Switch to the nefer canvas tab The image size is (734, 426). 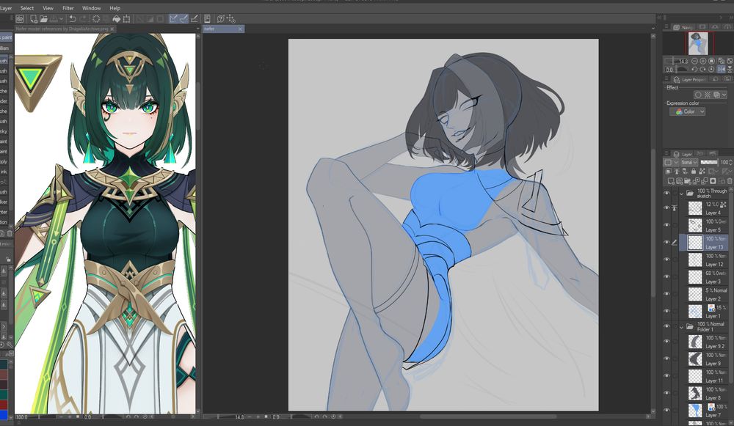(223, 29)
